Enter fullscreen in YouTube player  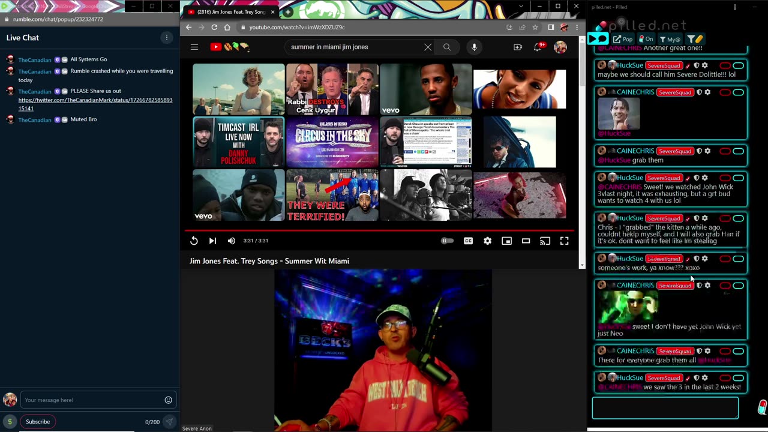coord(564,241)
